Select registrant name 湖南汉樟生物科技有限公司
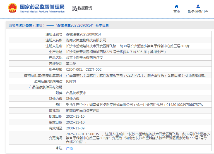This screenshot has height=154, width=214. click(x=86, y=40)
